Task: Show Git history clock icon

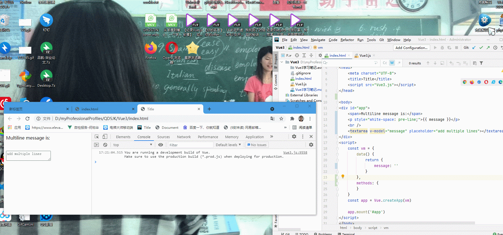Action: 495,48
